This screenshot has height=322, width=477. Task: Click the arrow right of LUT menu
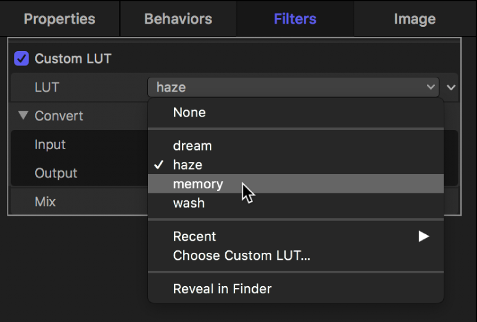click(x=452, y=87)
